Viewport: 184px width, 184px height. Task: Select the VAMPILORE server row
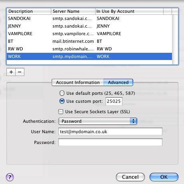point(89,34)
